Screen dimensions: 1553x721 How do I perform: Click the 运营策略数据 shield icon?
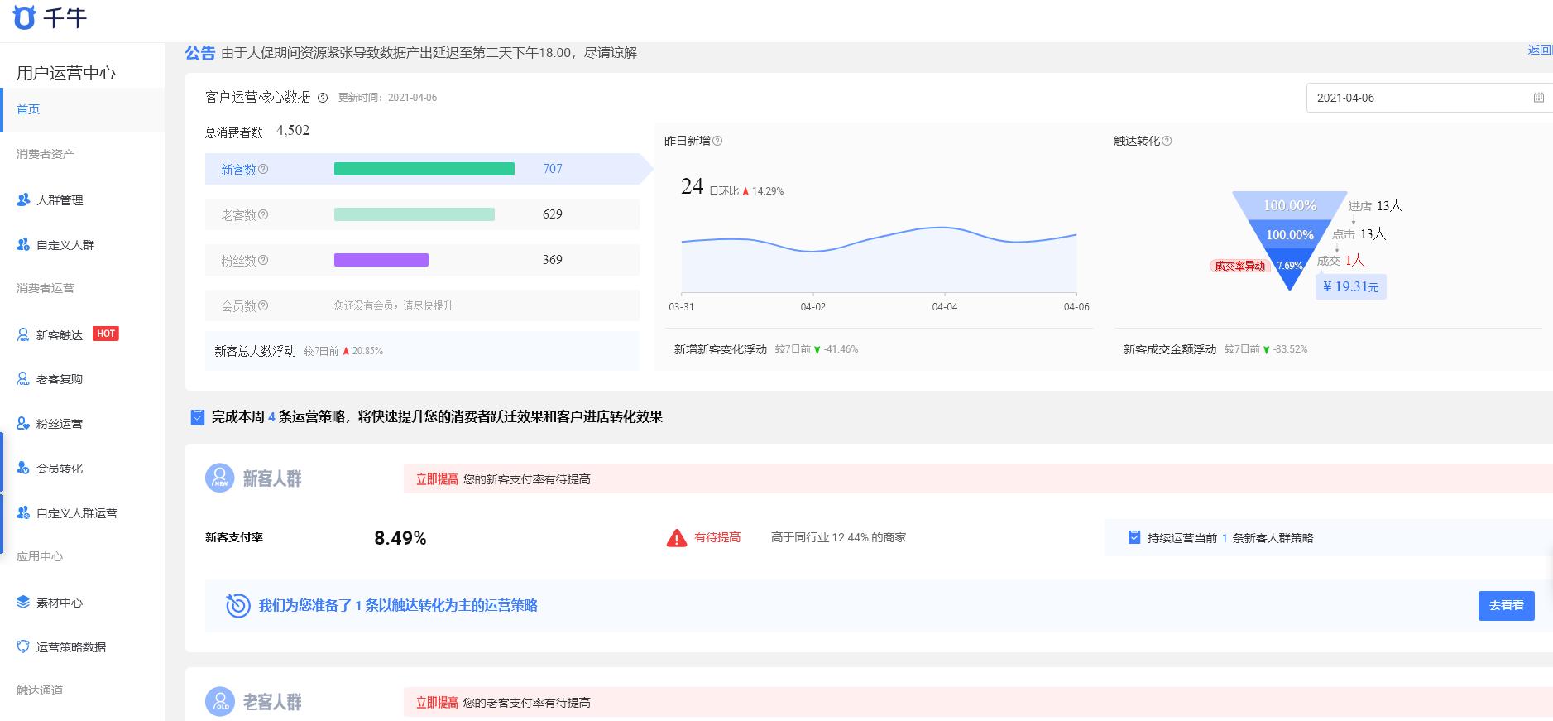point(23,647)
